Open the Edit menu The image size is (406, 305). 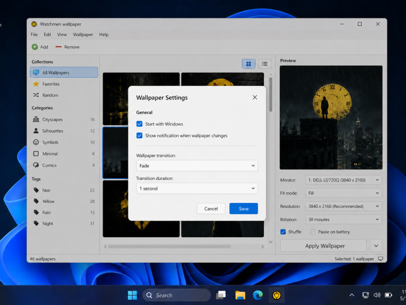[47, 35]
